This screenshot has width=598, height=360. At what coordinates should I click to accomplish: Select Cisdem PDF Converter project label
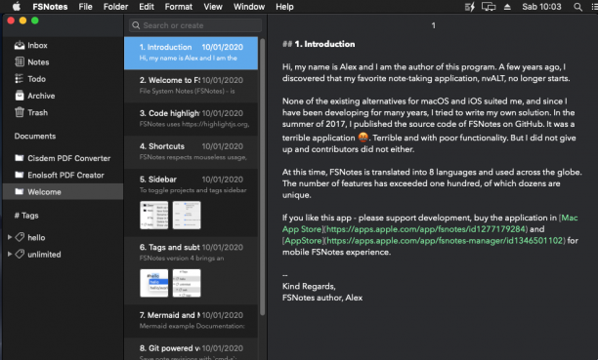click(x=69, y=158)
